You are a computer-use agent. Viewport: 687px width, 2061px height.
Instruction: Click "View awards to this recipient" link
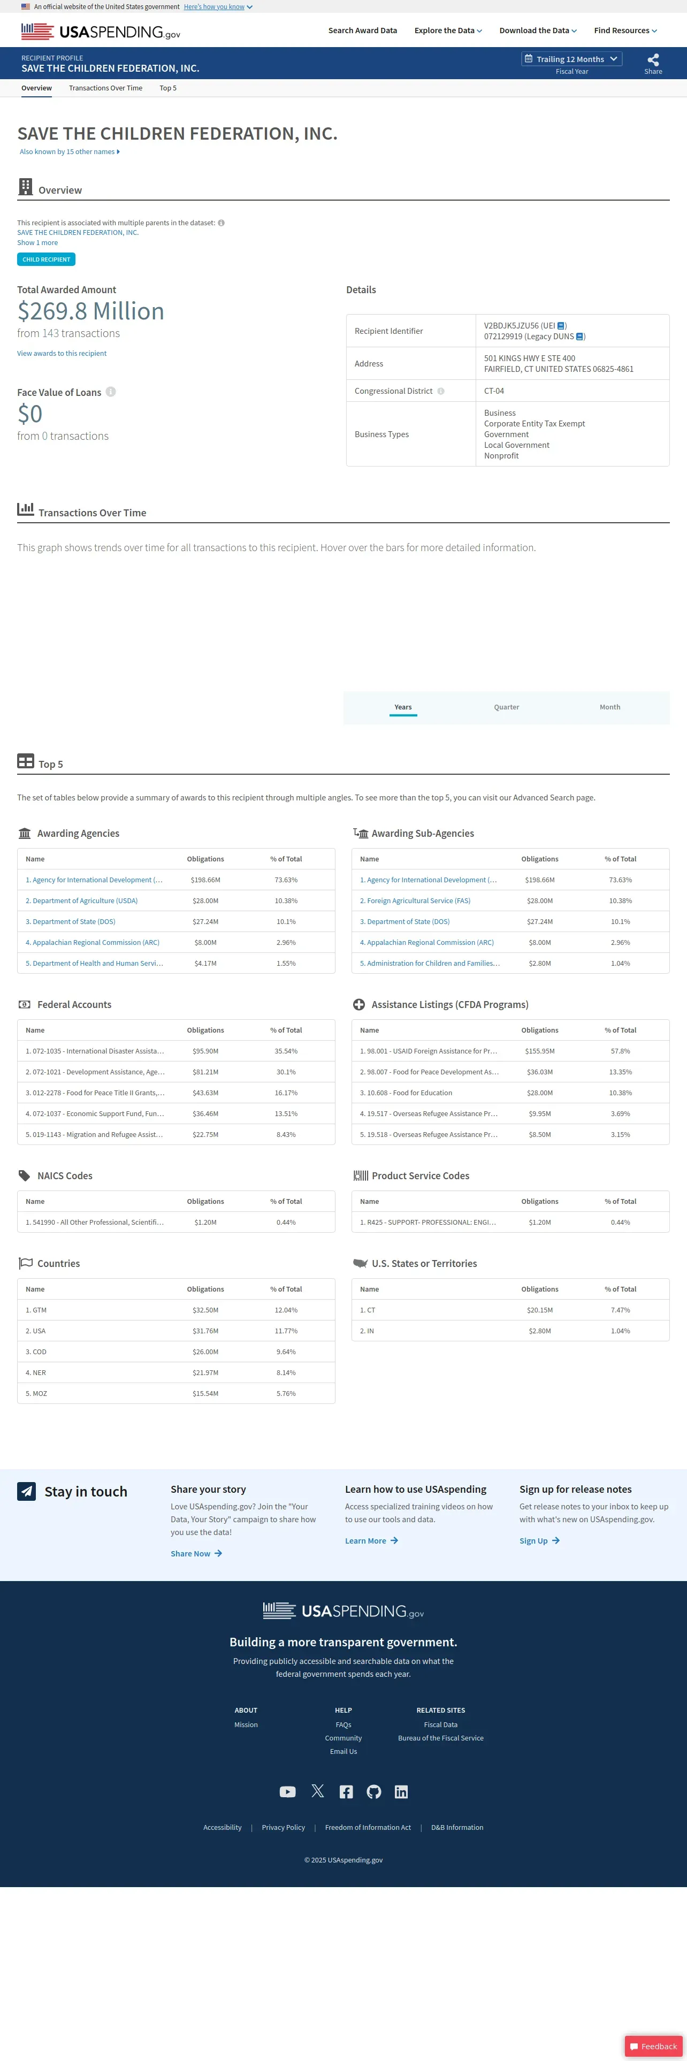click(62, 354)
